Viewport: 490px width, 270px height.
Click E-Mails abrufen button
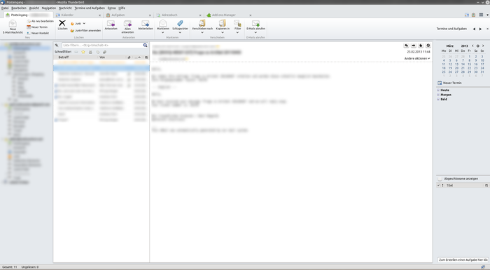255,25
